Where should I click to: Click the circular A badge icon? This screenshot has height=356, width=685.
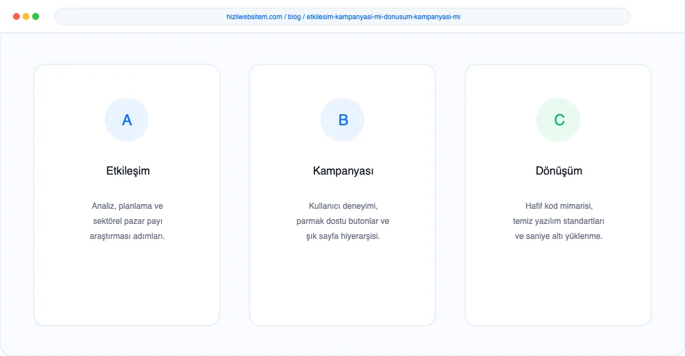127,120
